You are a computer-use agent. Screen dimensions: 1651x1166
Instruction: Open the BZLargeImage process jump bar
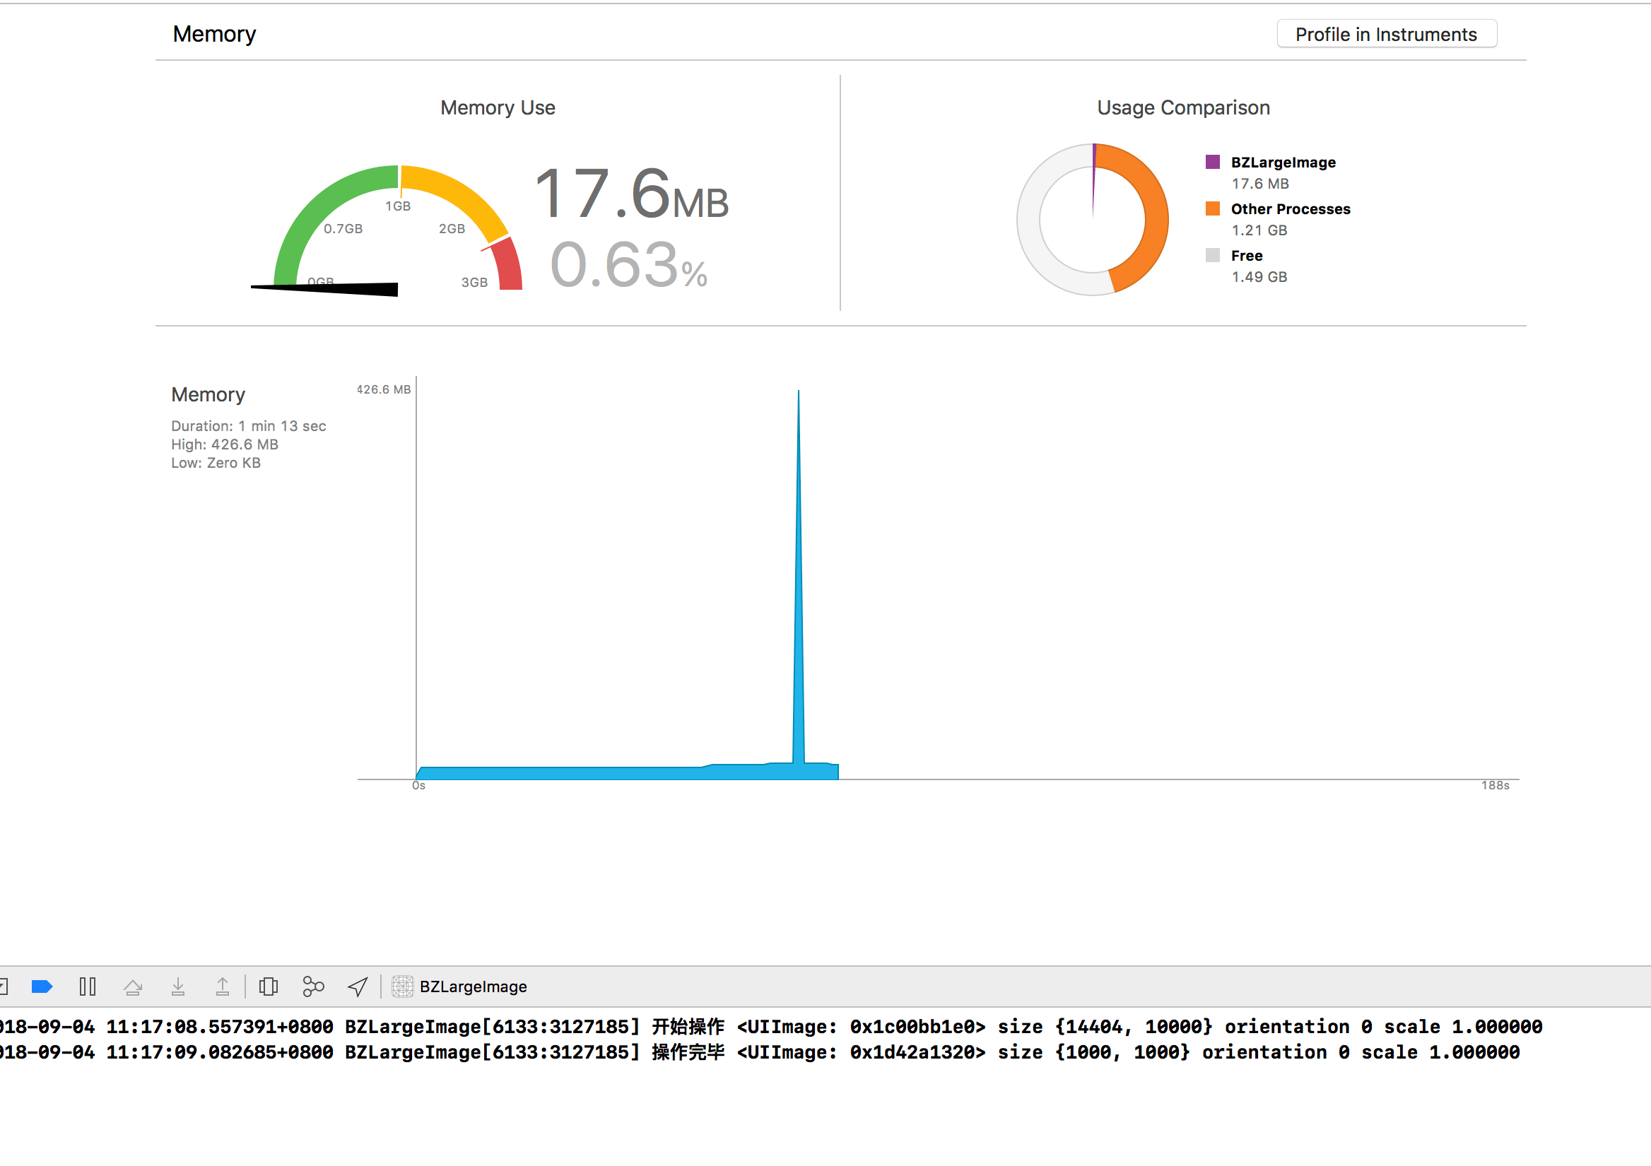pyautogui.click(x=473, y=987)
